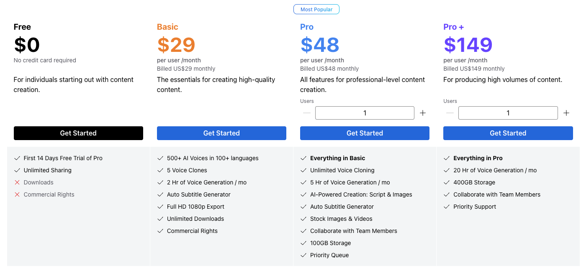This screenshot has width=581, height=271.
Task: Choose Get Started for the Basic plan
Action: point(221,133)
